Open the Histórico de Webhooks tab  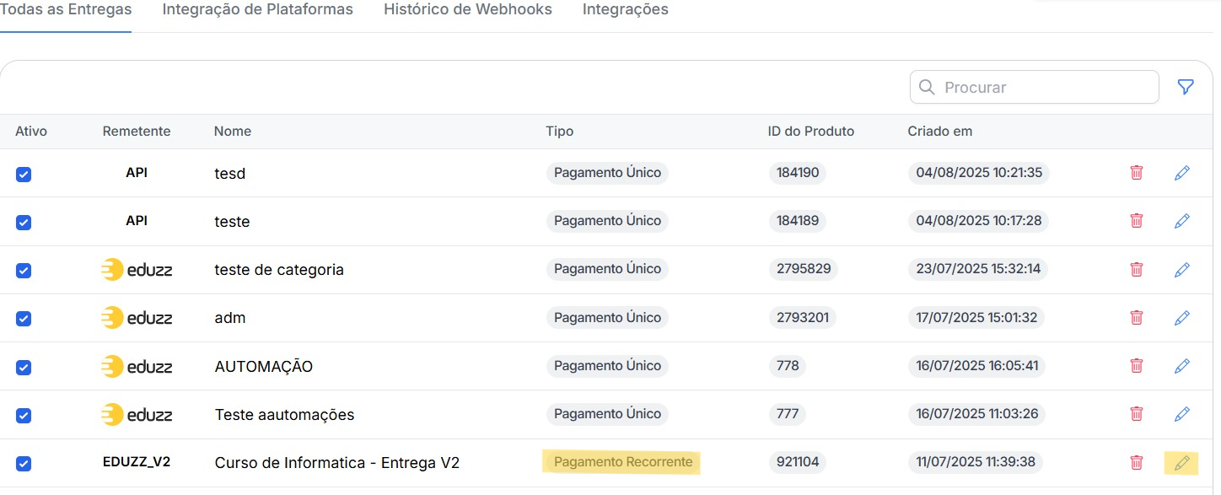coord(467,10)
